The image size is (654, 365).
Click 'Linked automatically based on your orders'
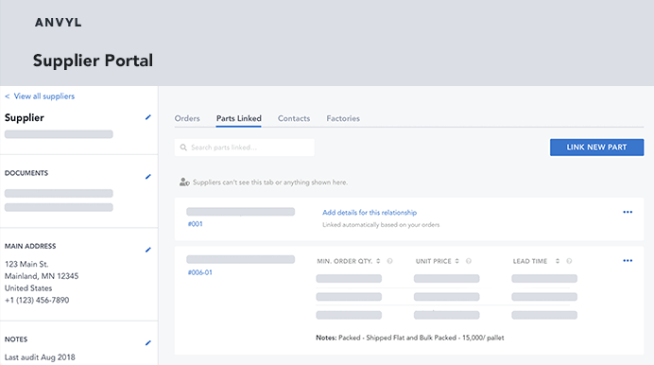[x=381, y=225]
